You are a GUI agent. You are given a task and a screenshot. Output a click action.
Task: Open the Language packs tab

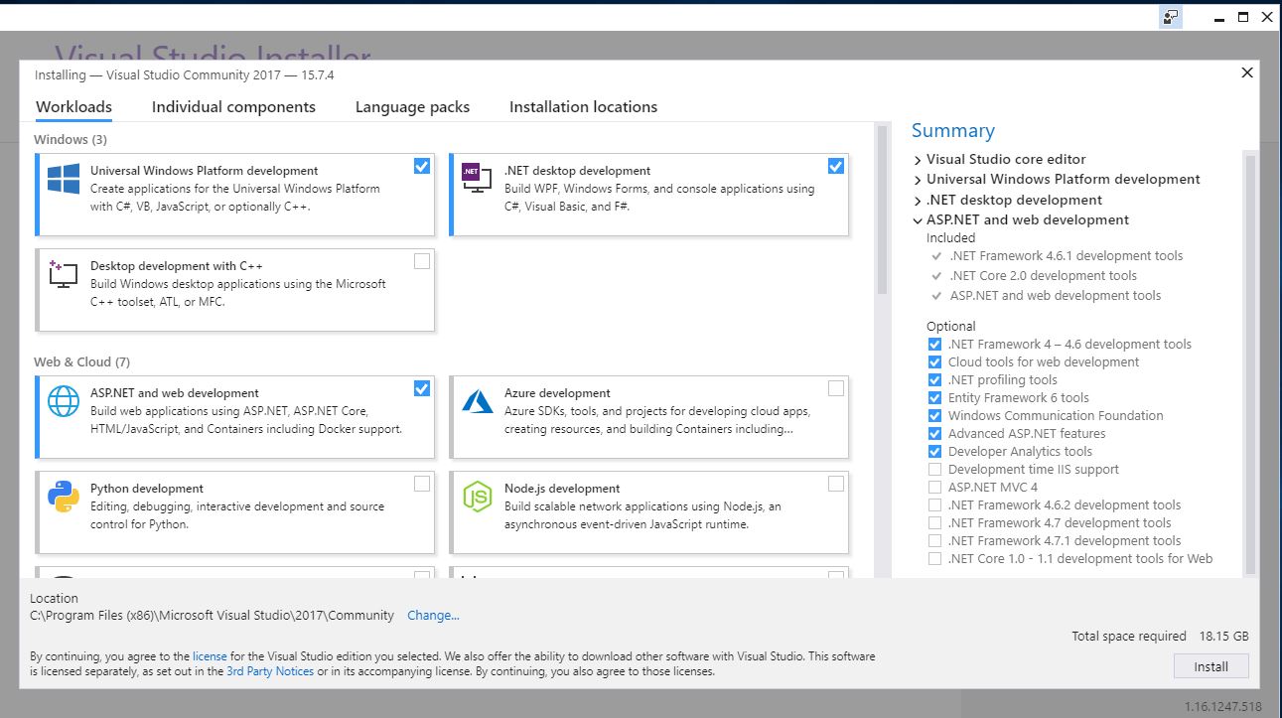412,107
